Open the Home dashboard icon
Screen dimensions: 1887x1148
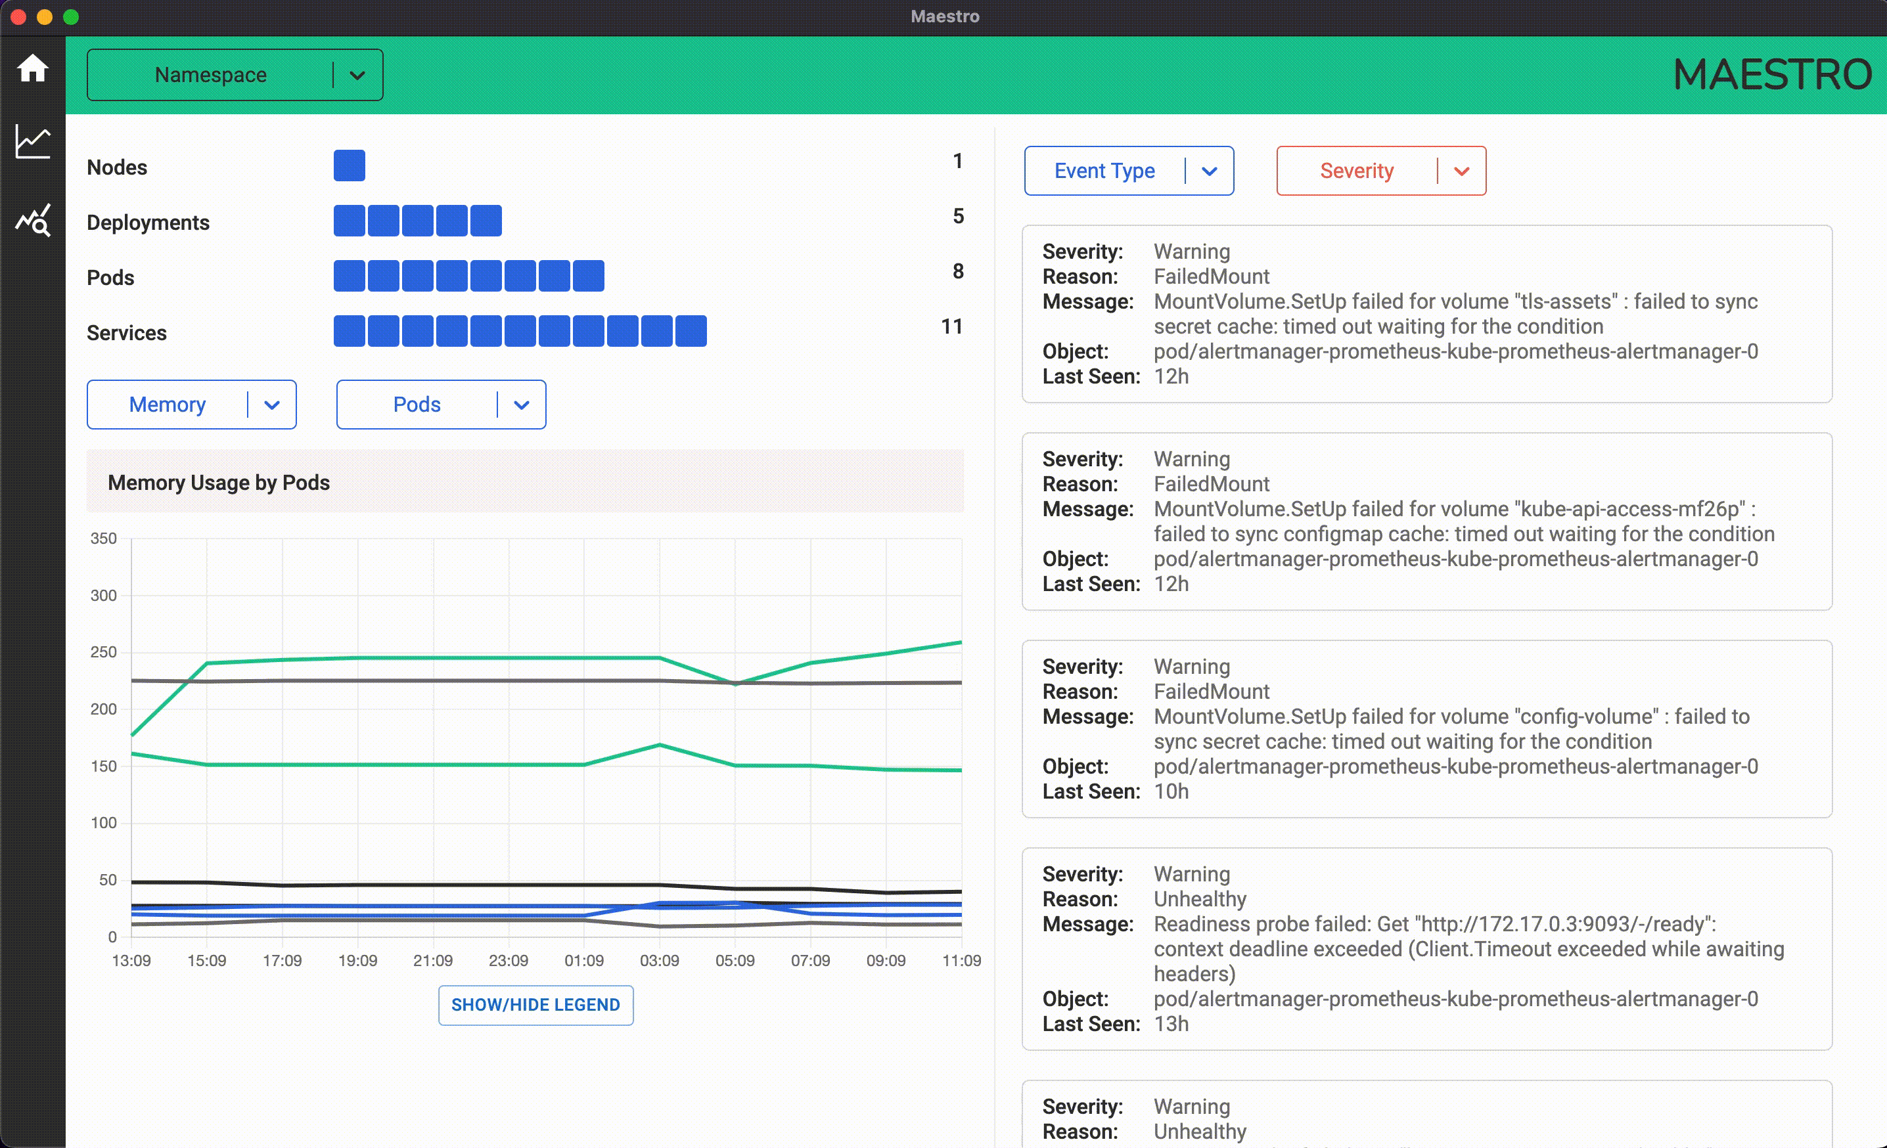tap(32, 69)
